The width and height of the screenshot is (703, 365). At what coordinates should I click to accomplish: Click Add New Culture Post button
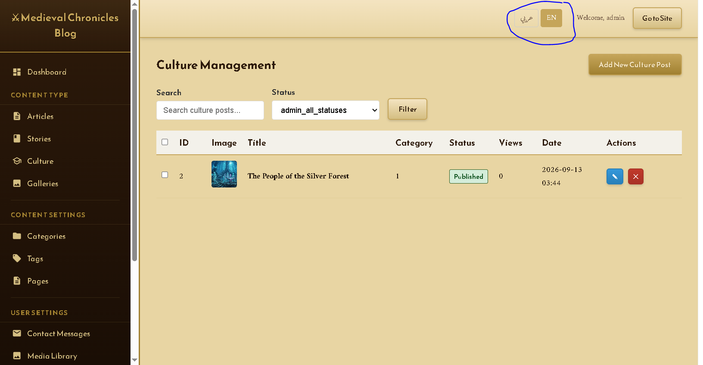(x=635, y=65)
